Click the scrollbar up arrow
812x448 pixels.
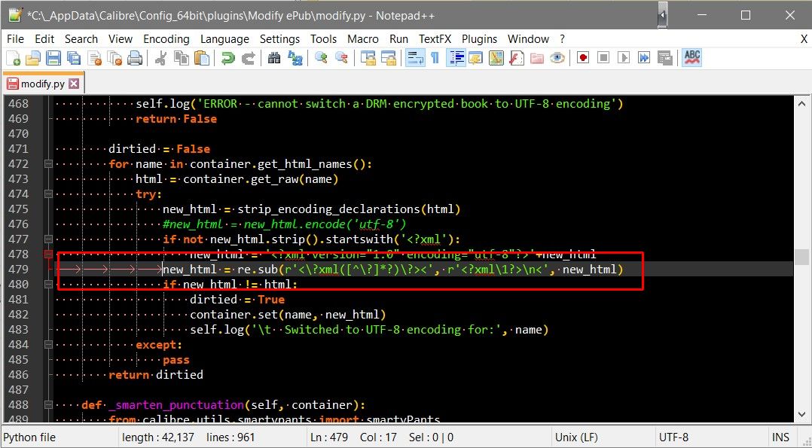click(801, 104)
